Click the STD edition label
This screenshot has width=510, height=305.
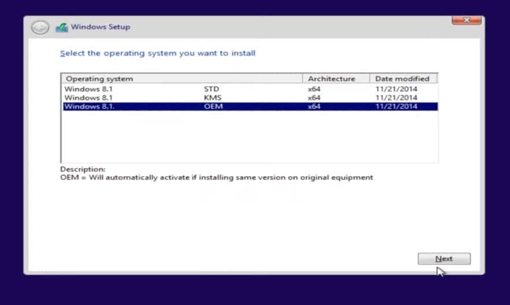212,89
